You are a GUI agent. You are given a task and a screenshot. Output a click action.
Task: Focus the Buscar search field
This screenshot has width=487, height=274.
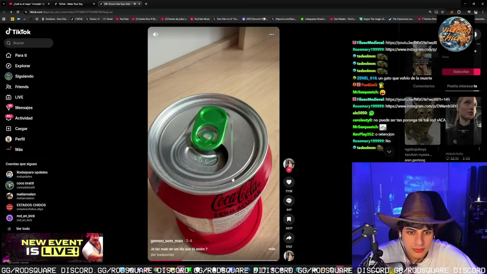[29, 43]
